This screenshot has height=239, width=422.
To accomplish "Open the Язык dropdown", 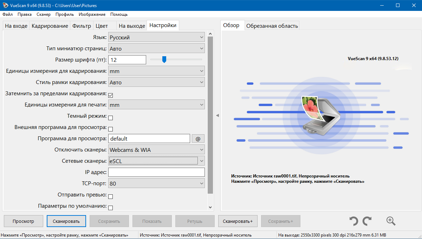I will [x=156, y=37].
